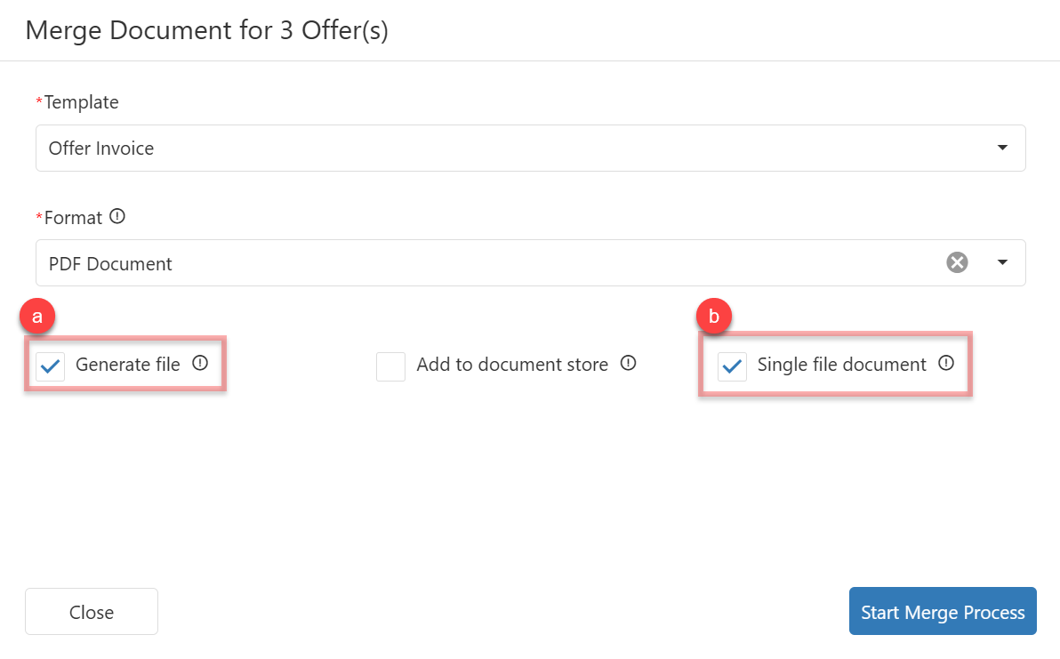Click the info icon next to Generate file

coord(200,363)
